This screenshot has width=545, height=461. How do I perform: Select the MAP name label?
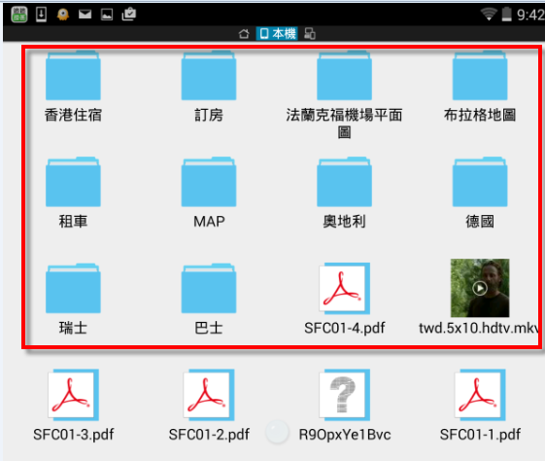209,222
